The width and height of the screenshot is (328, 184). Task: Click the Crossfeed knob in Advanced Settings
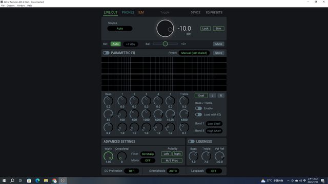122,156
